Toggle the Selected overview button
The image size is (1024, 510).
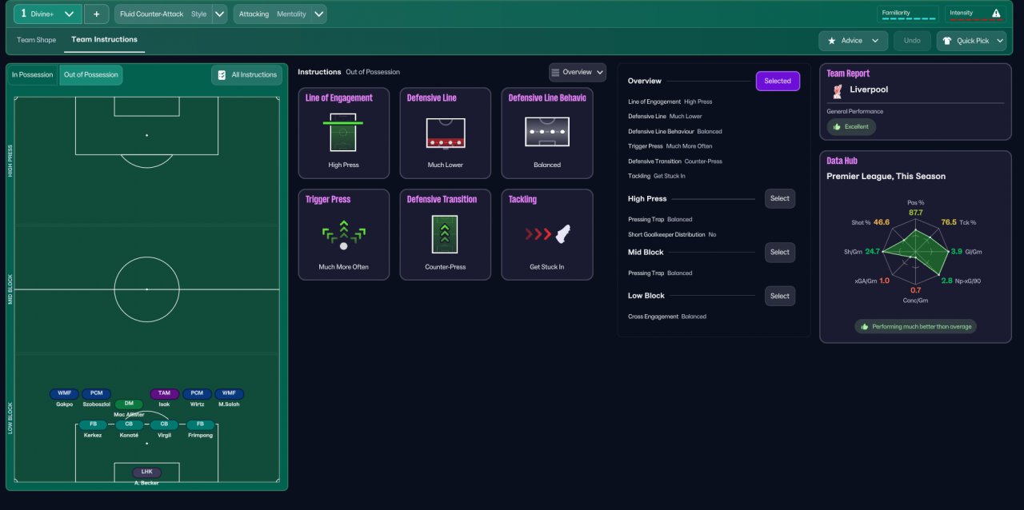[778, 81]
